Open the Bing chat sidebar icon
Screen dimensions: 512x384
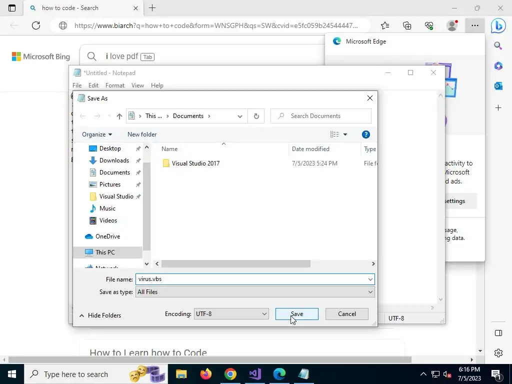(x=498, y=25)
